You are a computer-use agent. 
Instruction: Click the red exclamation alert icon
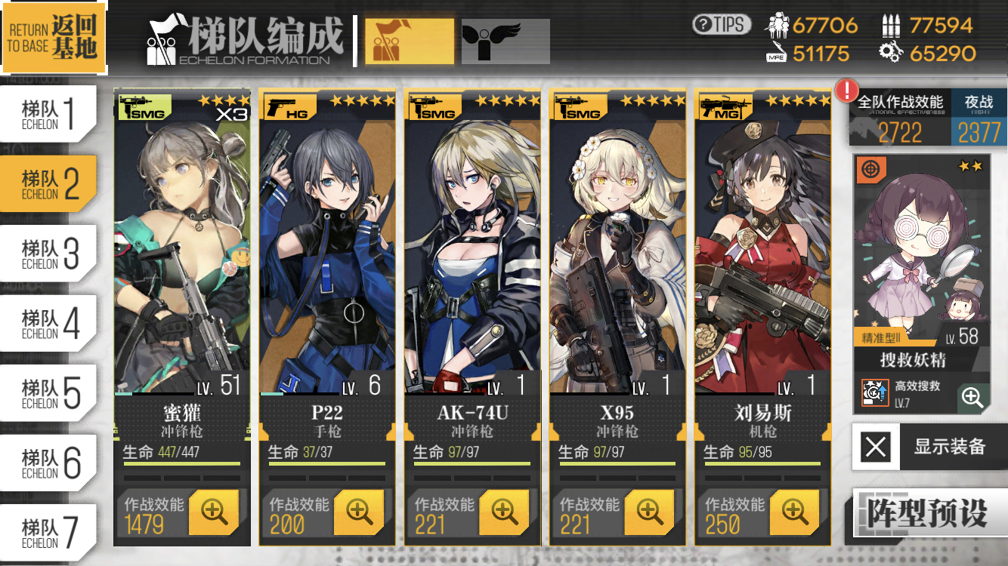[x=845, y=91]
